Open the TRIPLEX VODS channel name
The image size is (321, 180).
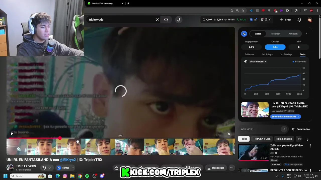tap(26, 166)
